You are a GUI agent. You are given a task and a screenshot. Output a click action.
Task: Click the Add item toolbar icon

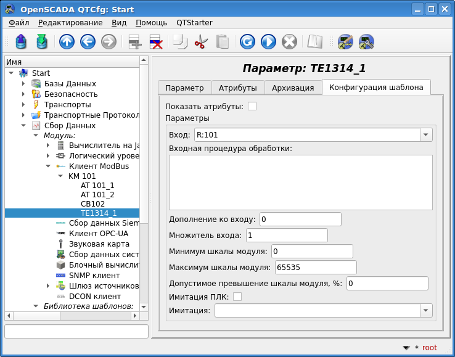click(x=134, y=41)
